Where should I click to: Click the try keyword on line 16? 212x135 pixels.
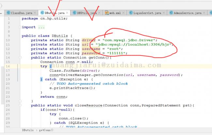[44, 66]
